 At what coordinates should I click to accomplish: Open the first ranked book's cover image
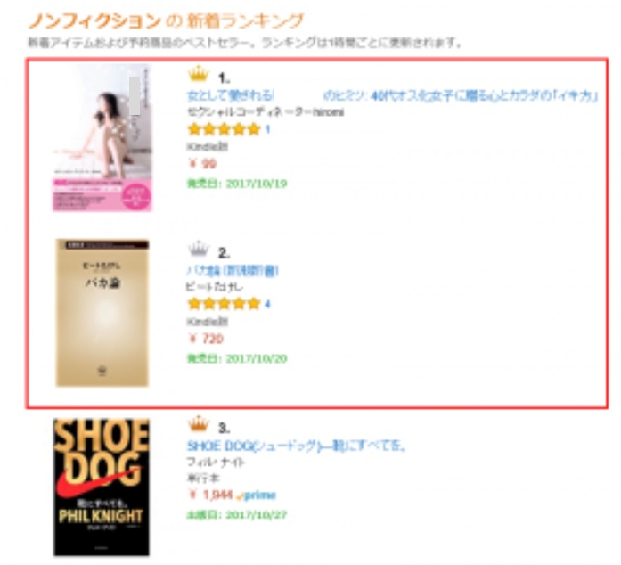(102, 138)
